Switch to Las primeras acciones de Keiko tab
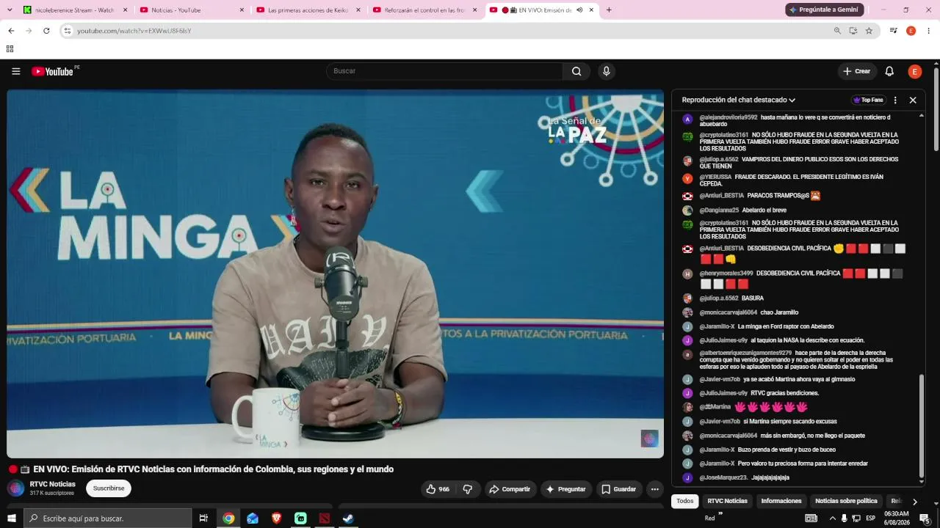Screen dimensions: 940x528 coord(307,10)
